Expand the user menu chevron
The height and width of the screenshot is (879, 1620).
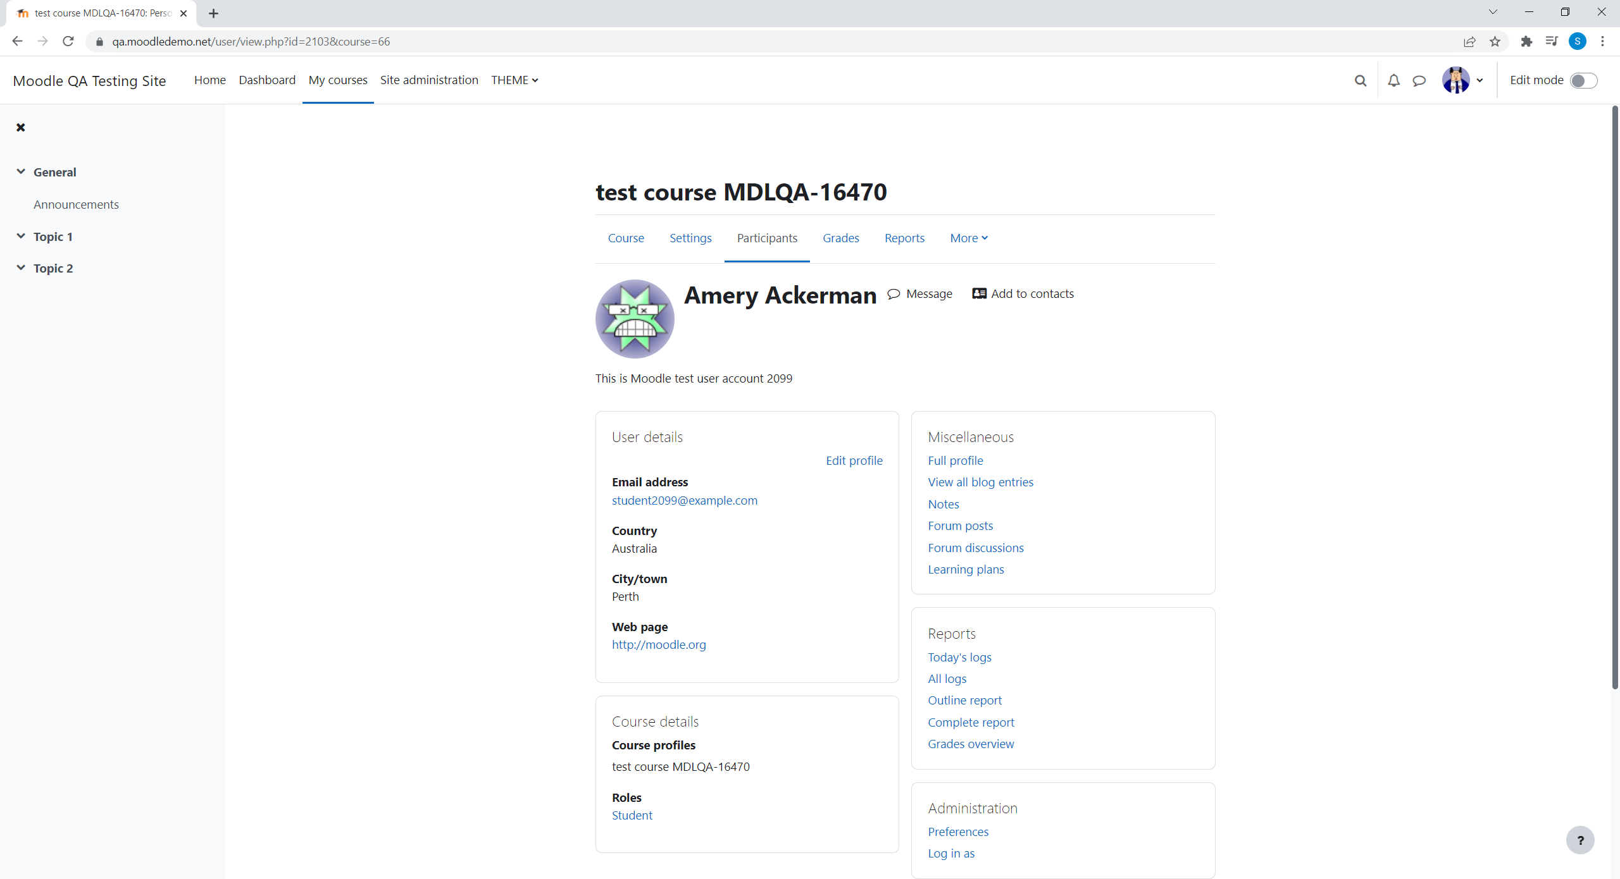(1480, 80)
